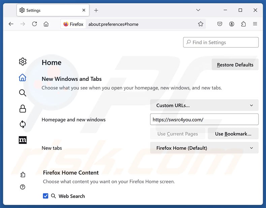Click the address bar URL text
266x208 pixels.
click(113, 24)
